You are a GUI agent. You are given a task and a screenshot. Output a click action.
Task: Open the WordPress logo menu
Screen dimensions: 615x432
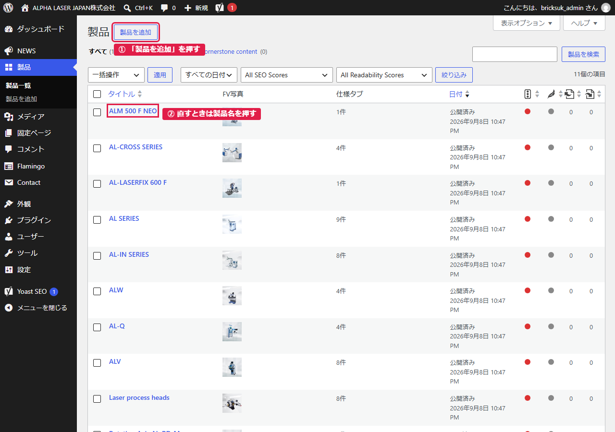pos(8,8)
